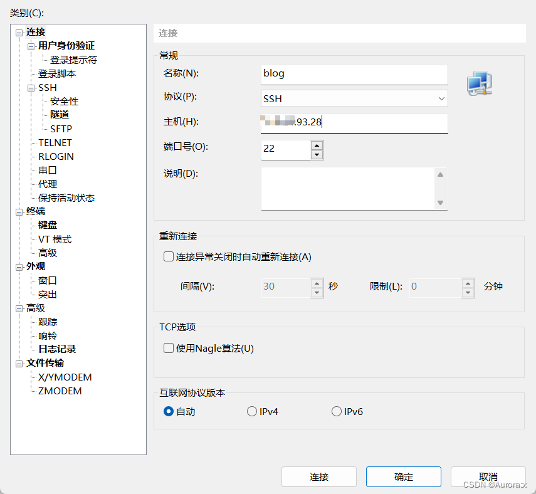The width and height of the screenshot is (536, 494).
Task: Click the 确定 button
Action: tap(403, 476)
